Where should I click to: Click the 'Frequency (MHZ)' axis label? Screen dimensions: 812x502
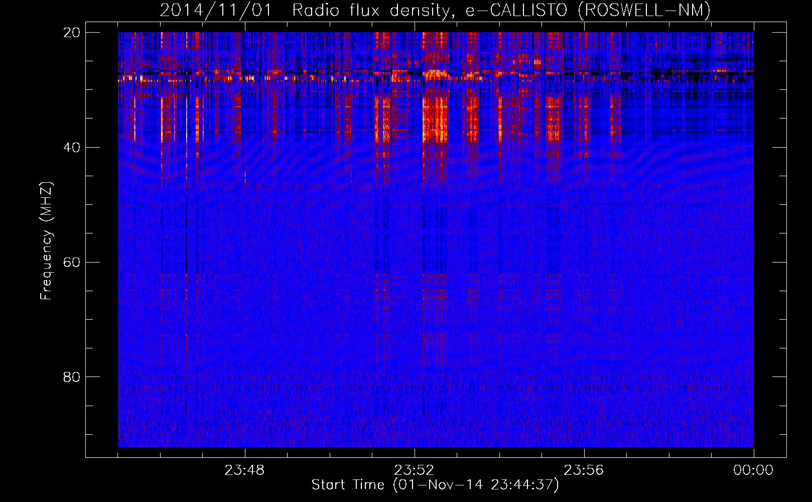(46, 240)
